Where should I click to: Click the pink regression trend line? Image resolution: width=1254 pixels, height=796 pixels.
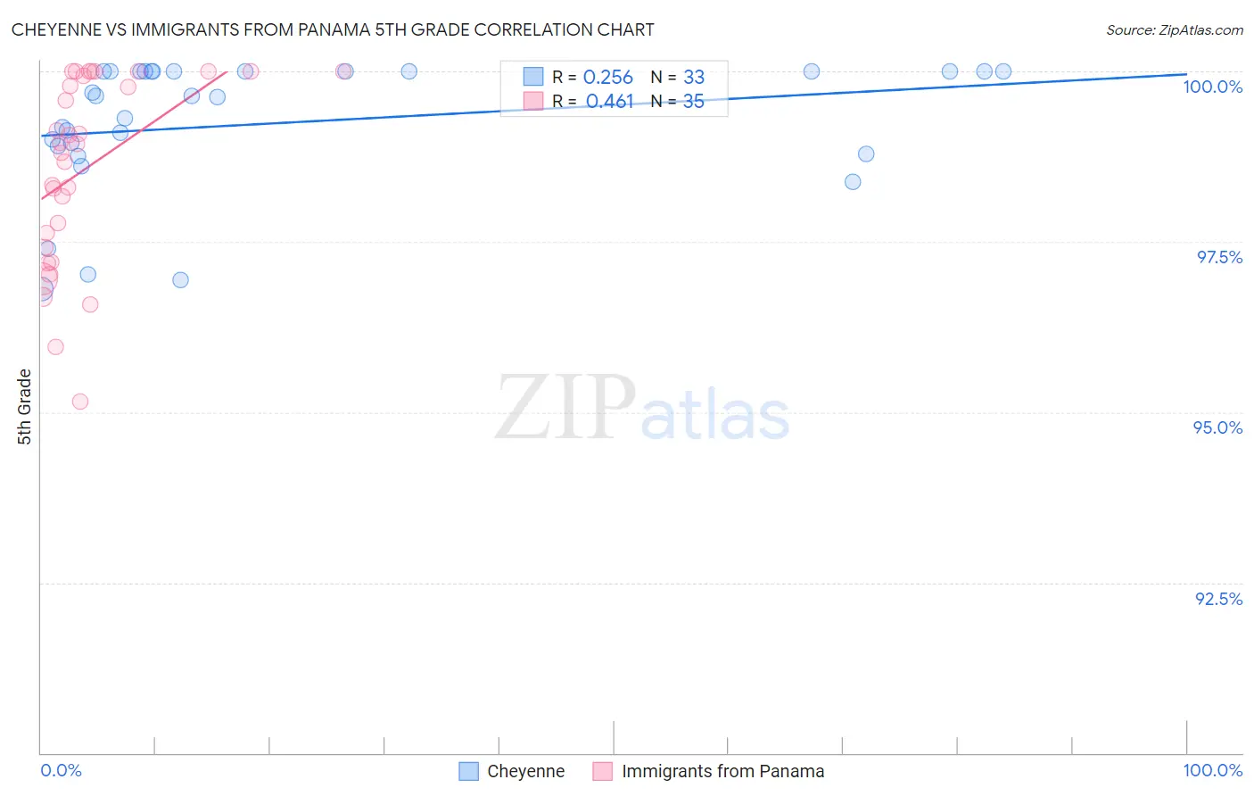[134, 135]
